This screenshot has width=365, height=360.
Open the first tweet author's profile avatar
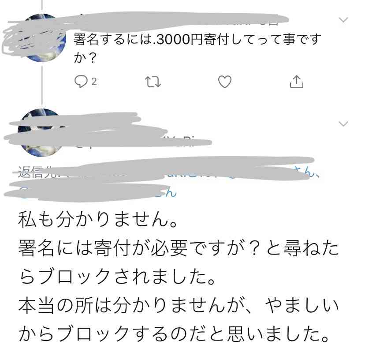click(42, 38)
